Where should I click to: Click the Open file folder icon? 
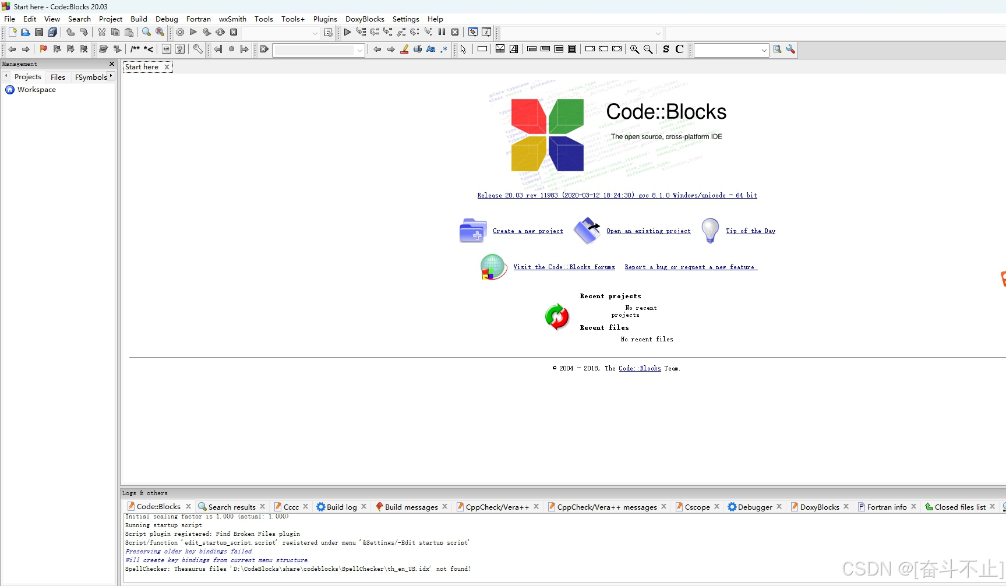click(26, 33)
